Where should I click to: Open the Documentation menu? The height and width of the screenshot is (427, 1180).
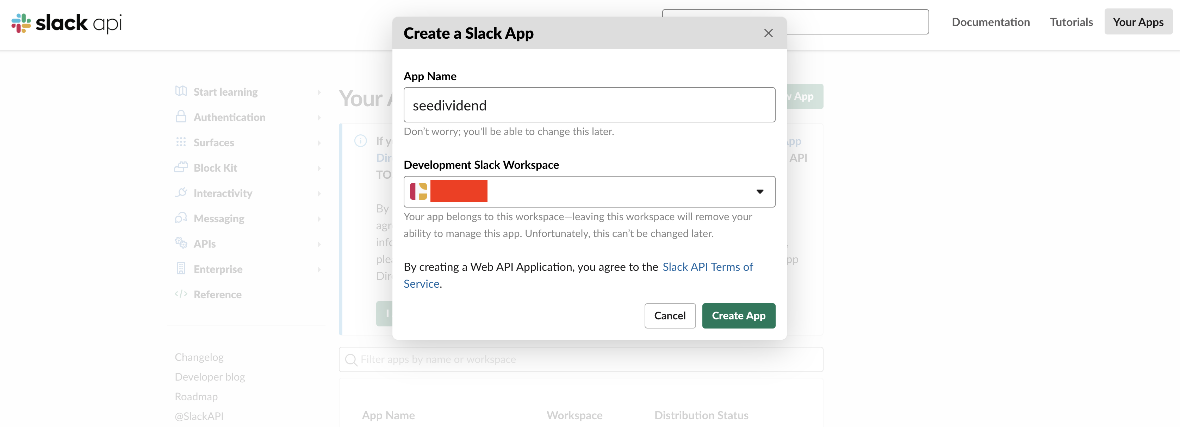tap(990, 22)
